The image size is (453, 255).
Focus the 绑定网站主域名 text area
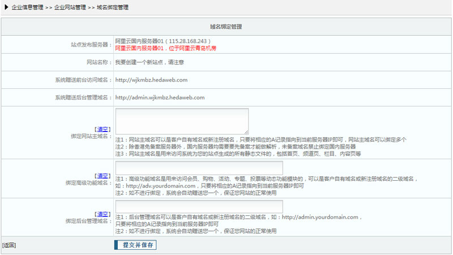click(181, 121)
